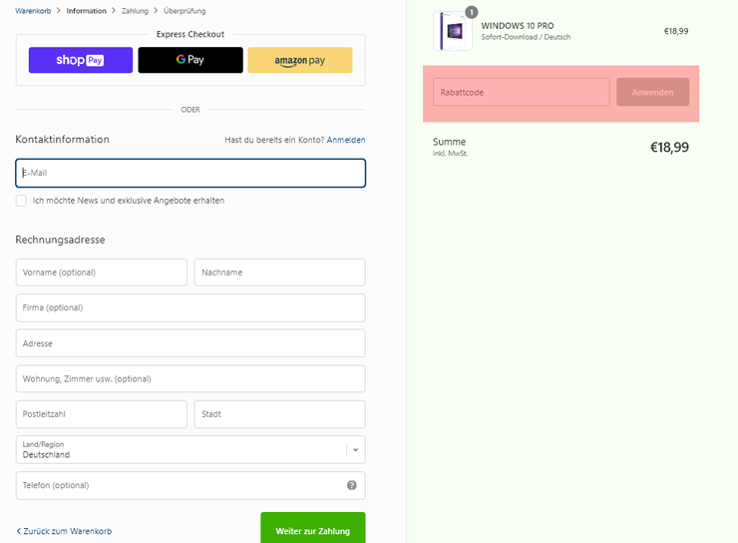738x543 pixels.
Task: Click the Stadt field
Action: [279, 414]
